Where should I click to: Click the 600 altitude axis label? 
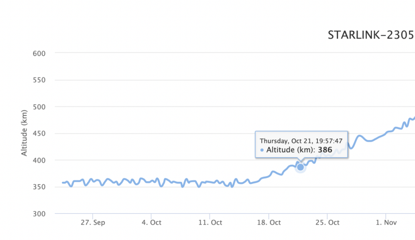[x=39, y=54]
